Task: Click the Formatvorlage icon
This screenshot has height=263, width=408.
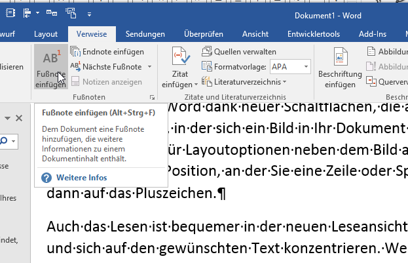Action: click(206, 67)
